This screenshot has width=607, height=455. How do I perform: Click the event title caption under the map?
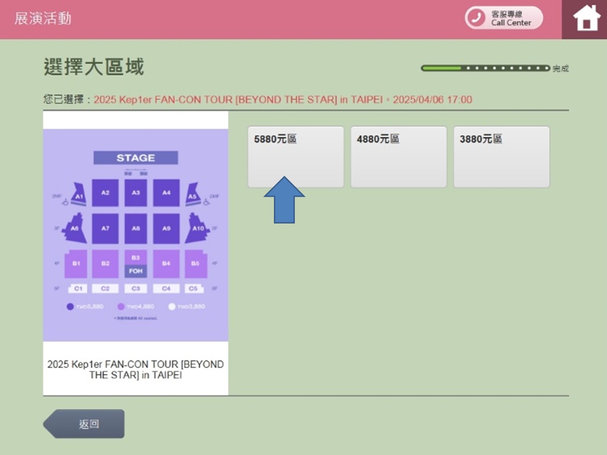136,369
